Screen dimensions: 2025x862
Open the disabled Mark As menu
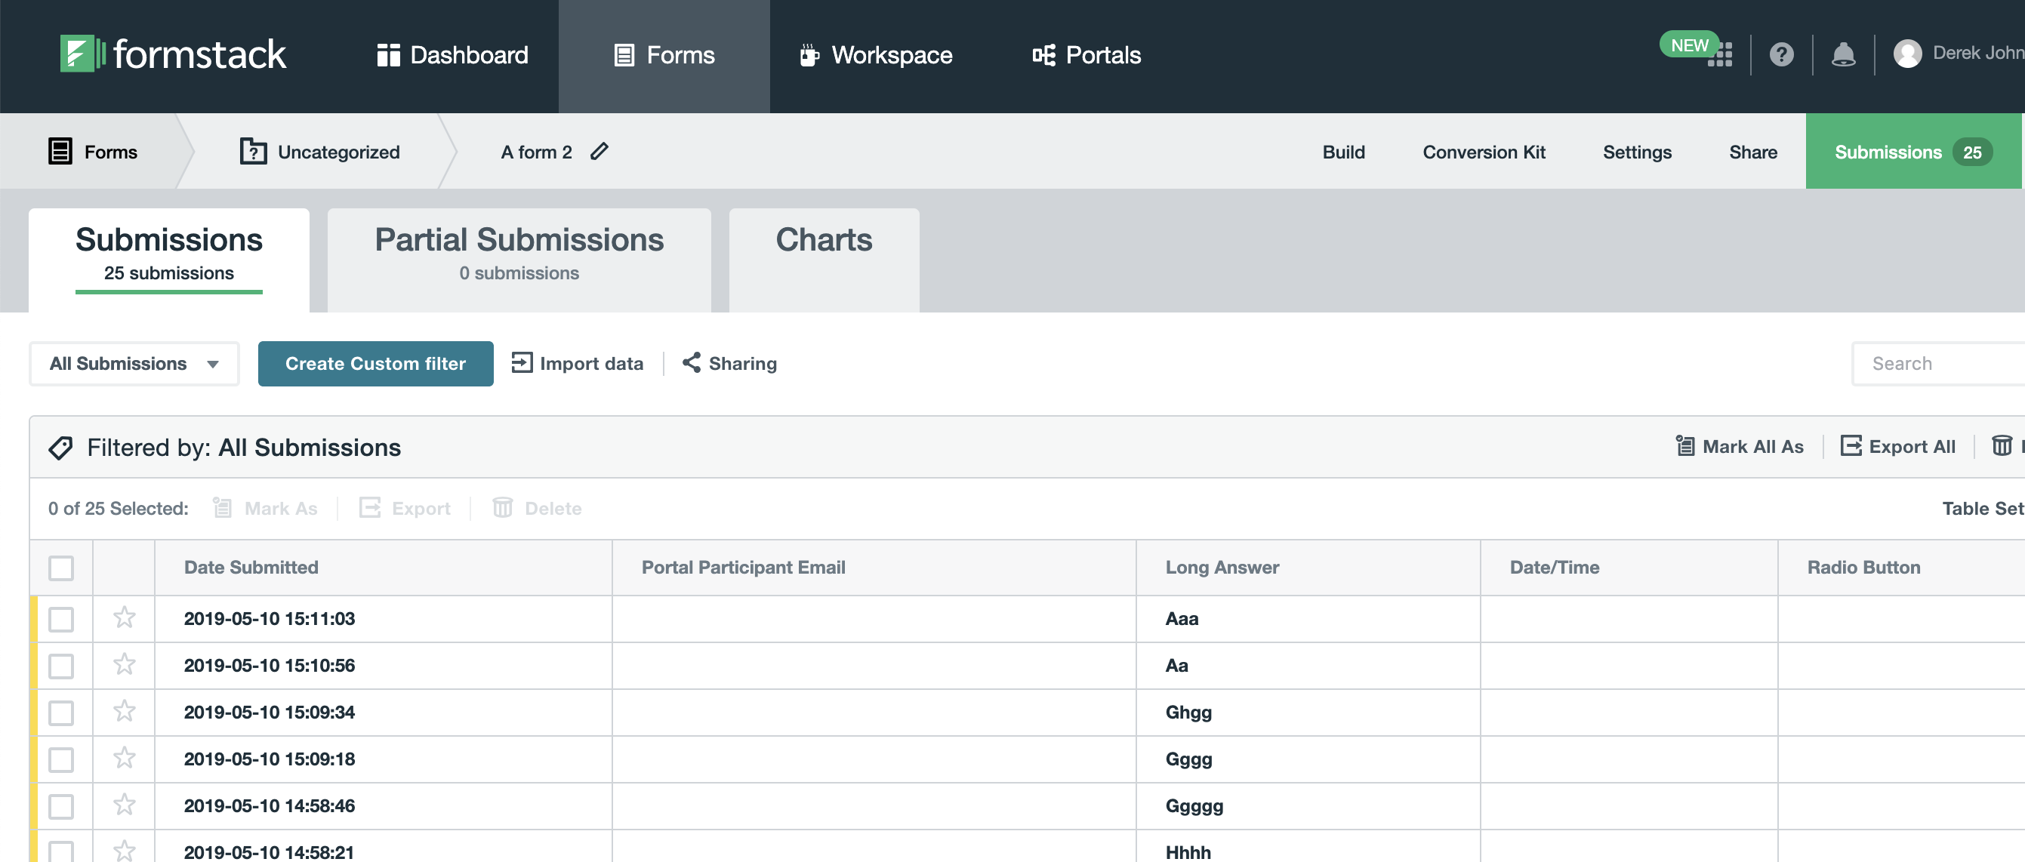pyautogui.click(x=266, y=509)
